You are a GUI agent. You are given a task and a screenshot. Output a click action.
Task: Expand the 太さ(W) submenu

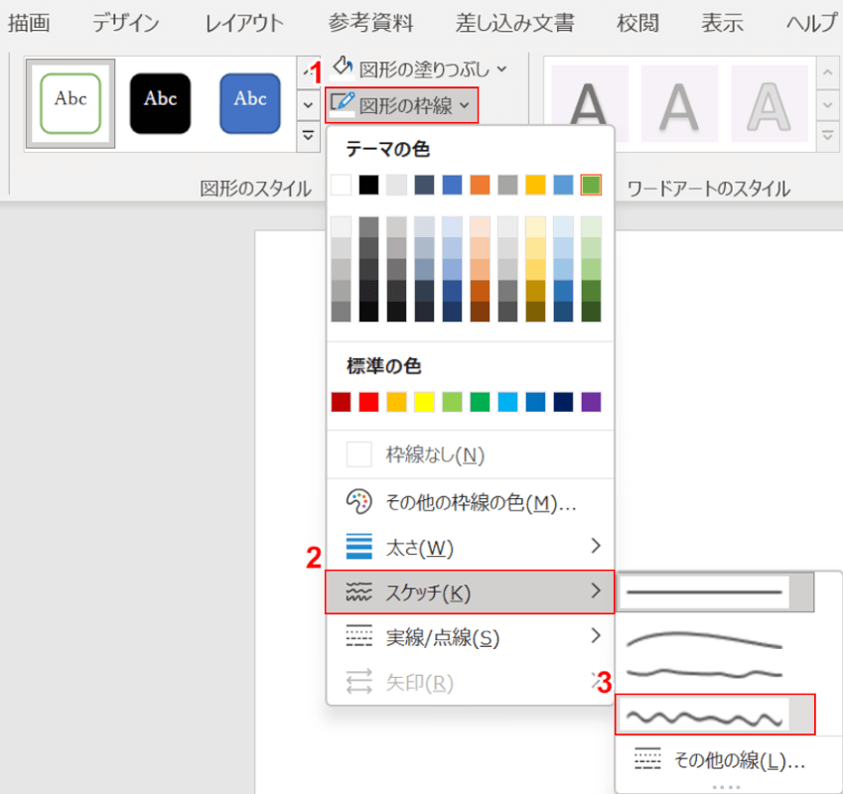(x=596, y=546)
